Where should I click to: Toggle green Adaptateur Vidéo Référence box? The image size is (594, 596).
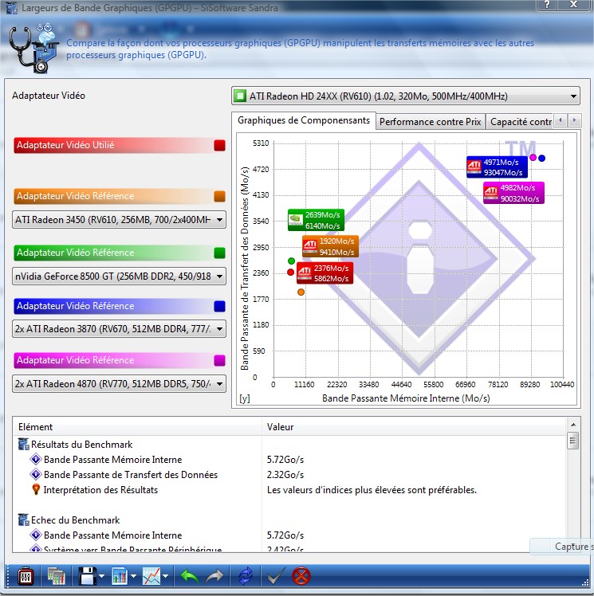219,253
